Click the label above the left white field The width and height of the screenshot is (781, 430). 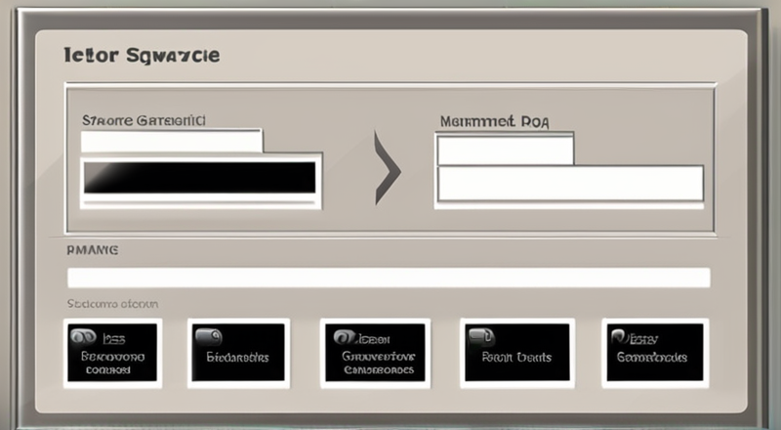[x=144, y=120]
